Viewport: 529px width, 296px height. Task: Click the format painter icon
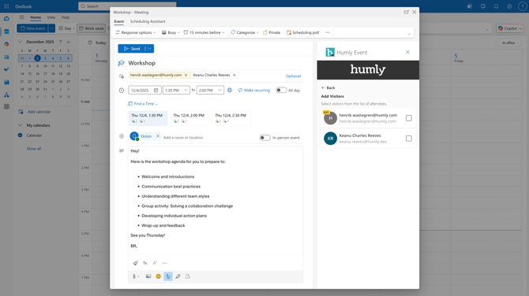[135, 263]
